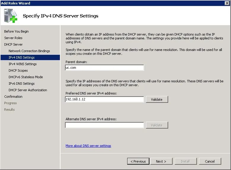Image resolution: width=231 pixels, height=170 pixels.
Task: Close the Add Roles Wizard window
Action: (x=227, y=3)
